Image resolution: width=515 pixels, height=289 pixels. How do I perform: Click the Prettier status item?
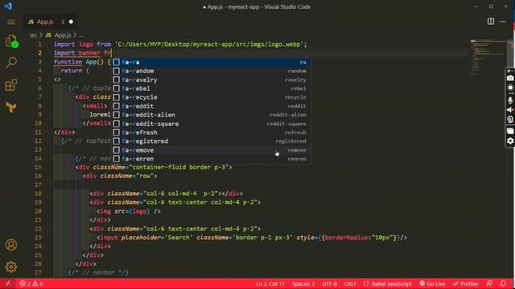click(x=466, y=283)
